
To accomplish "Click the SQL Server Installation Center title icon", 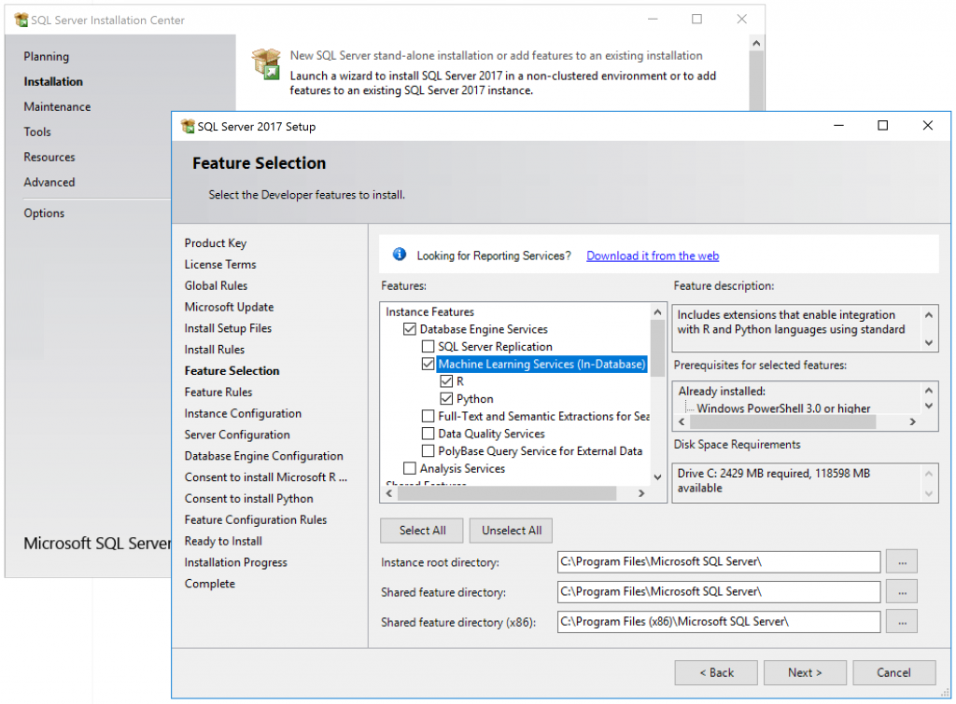I will pos(21,21).
